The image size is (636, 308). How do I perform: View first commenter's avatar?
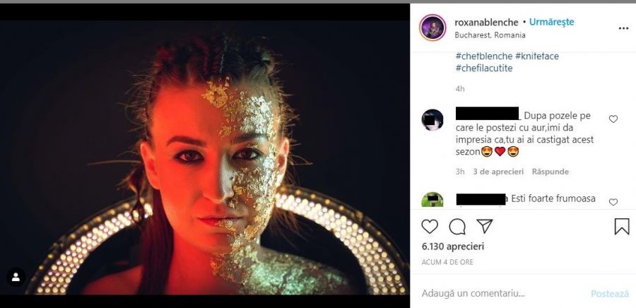[x=432, y=120]
